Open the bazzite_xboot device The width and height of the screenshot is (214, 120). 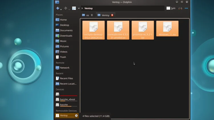click(66, 100)
